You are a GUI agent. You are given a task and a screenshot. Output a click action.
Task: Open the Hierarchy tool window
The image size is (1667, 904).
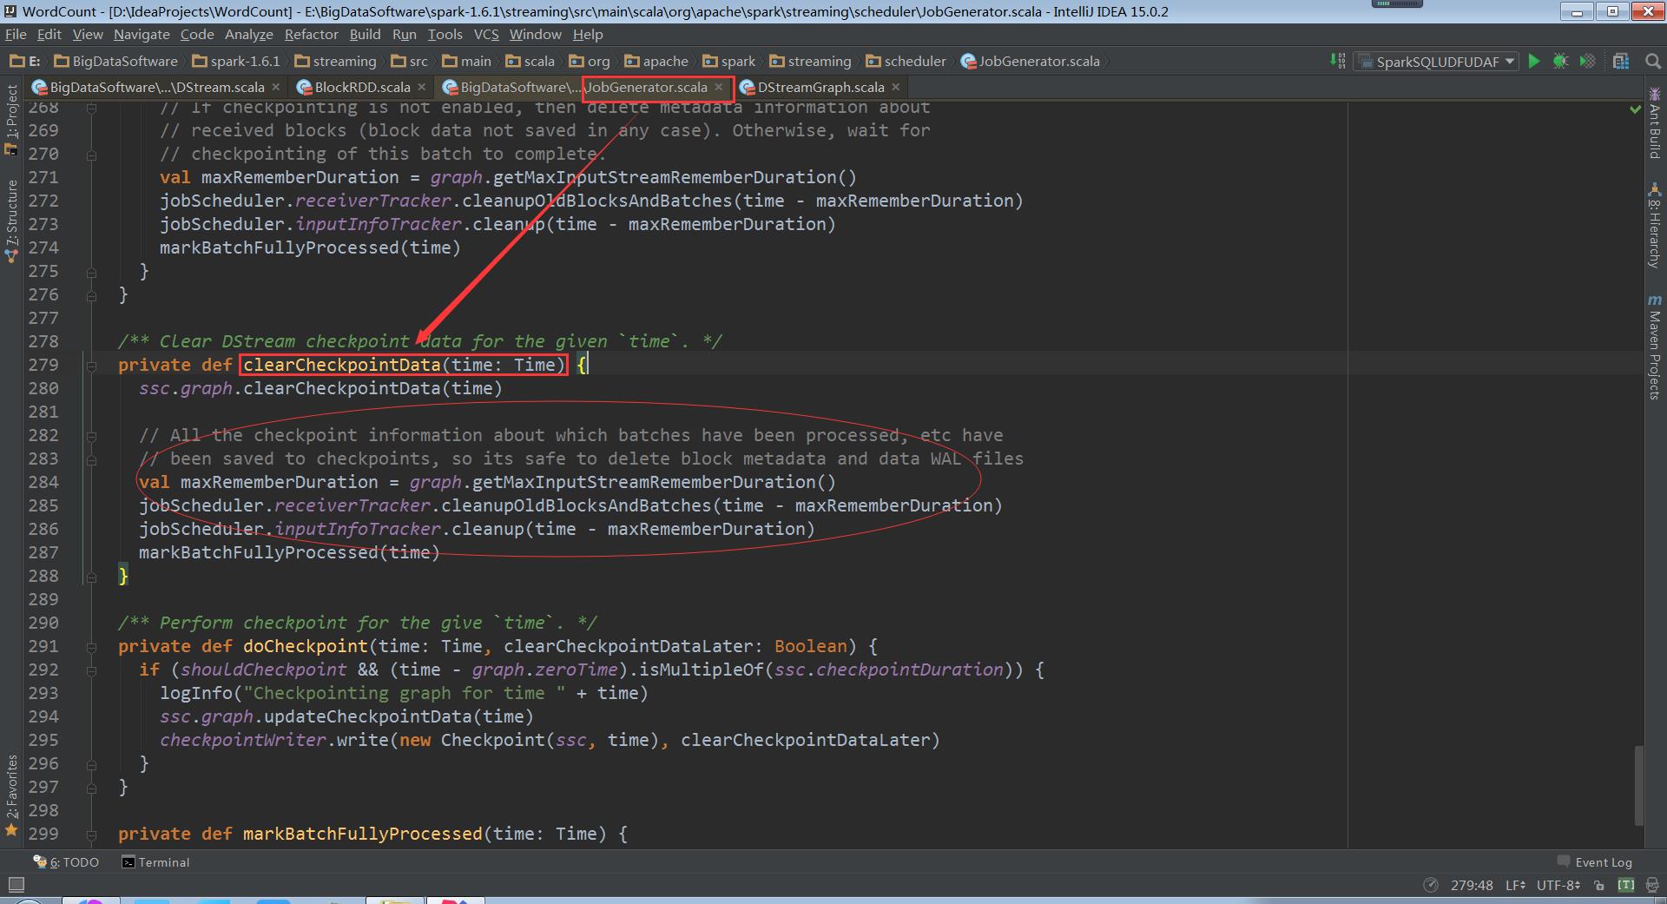pos(1654,226)
